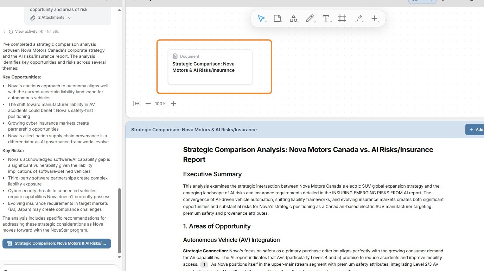This screenshot has height=271, width=484.
Task: Zoom out with the minus button
Action: pos(148,103)
